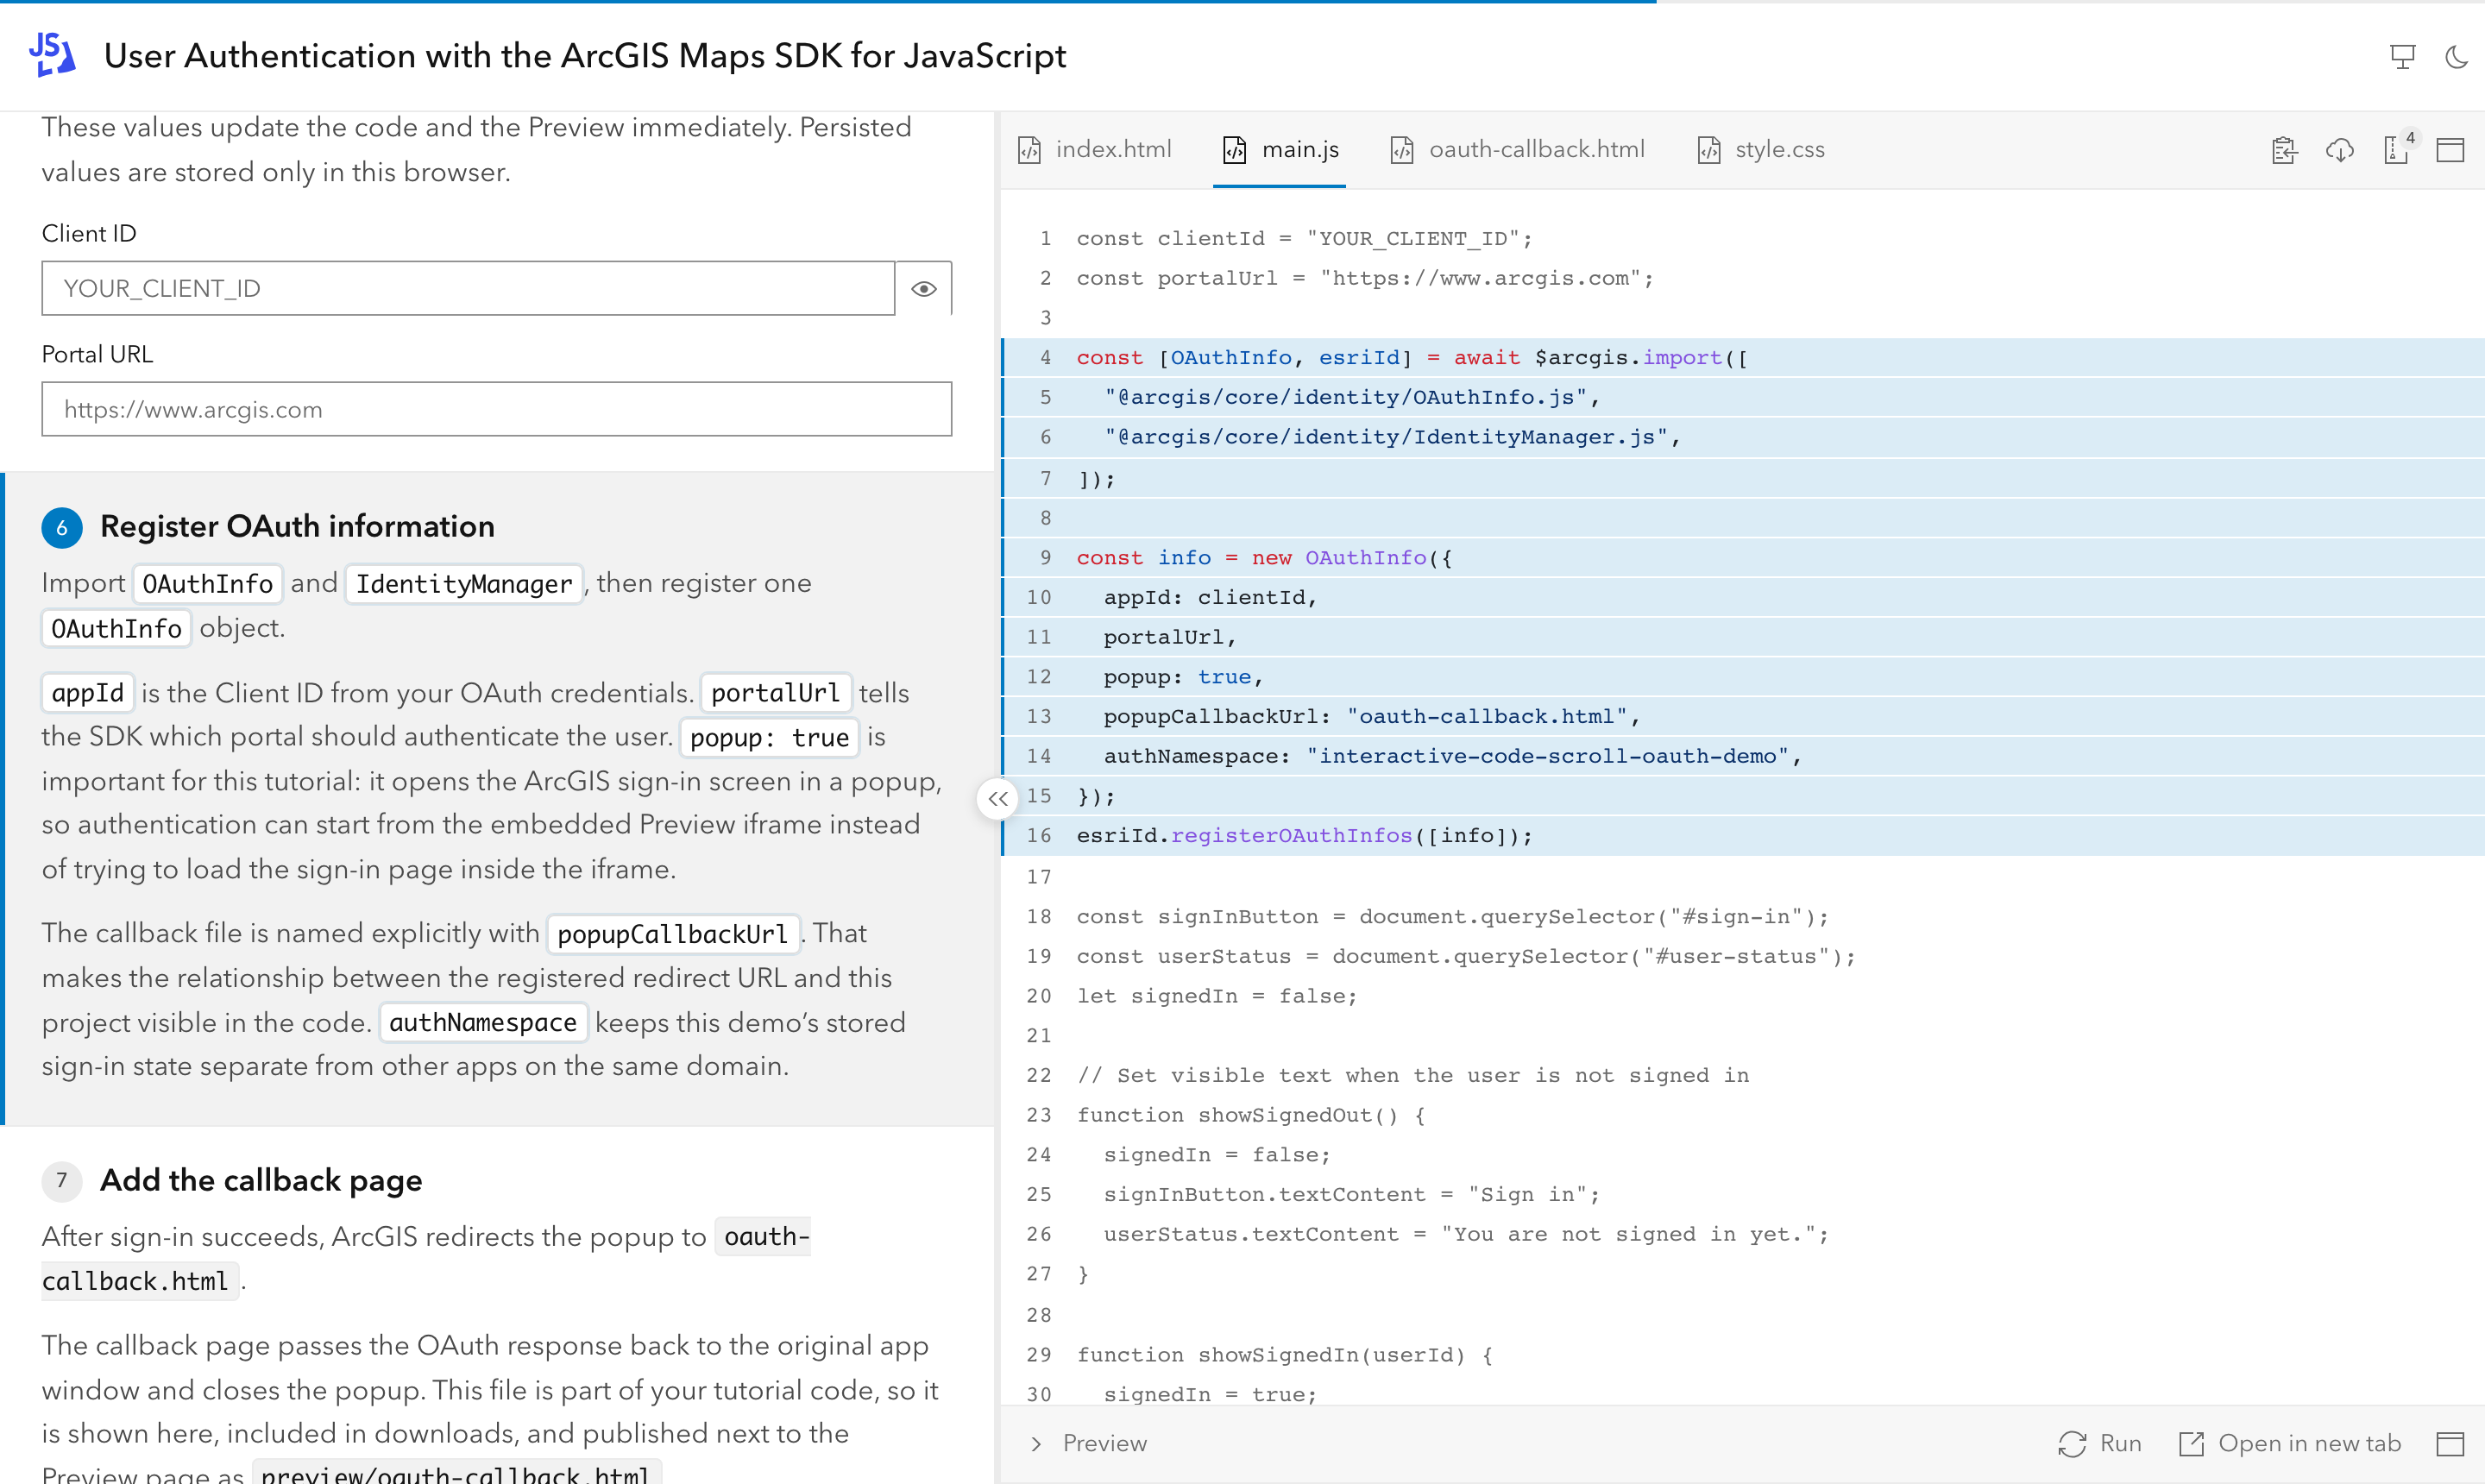Focus the Client ID input field
2485x1484 pixels.
468,289
